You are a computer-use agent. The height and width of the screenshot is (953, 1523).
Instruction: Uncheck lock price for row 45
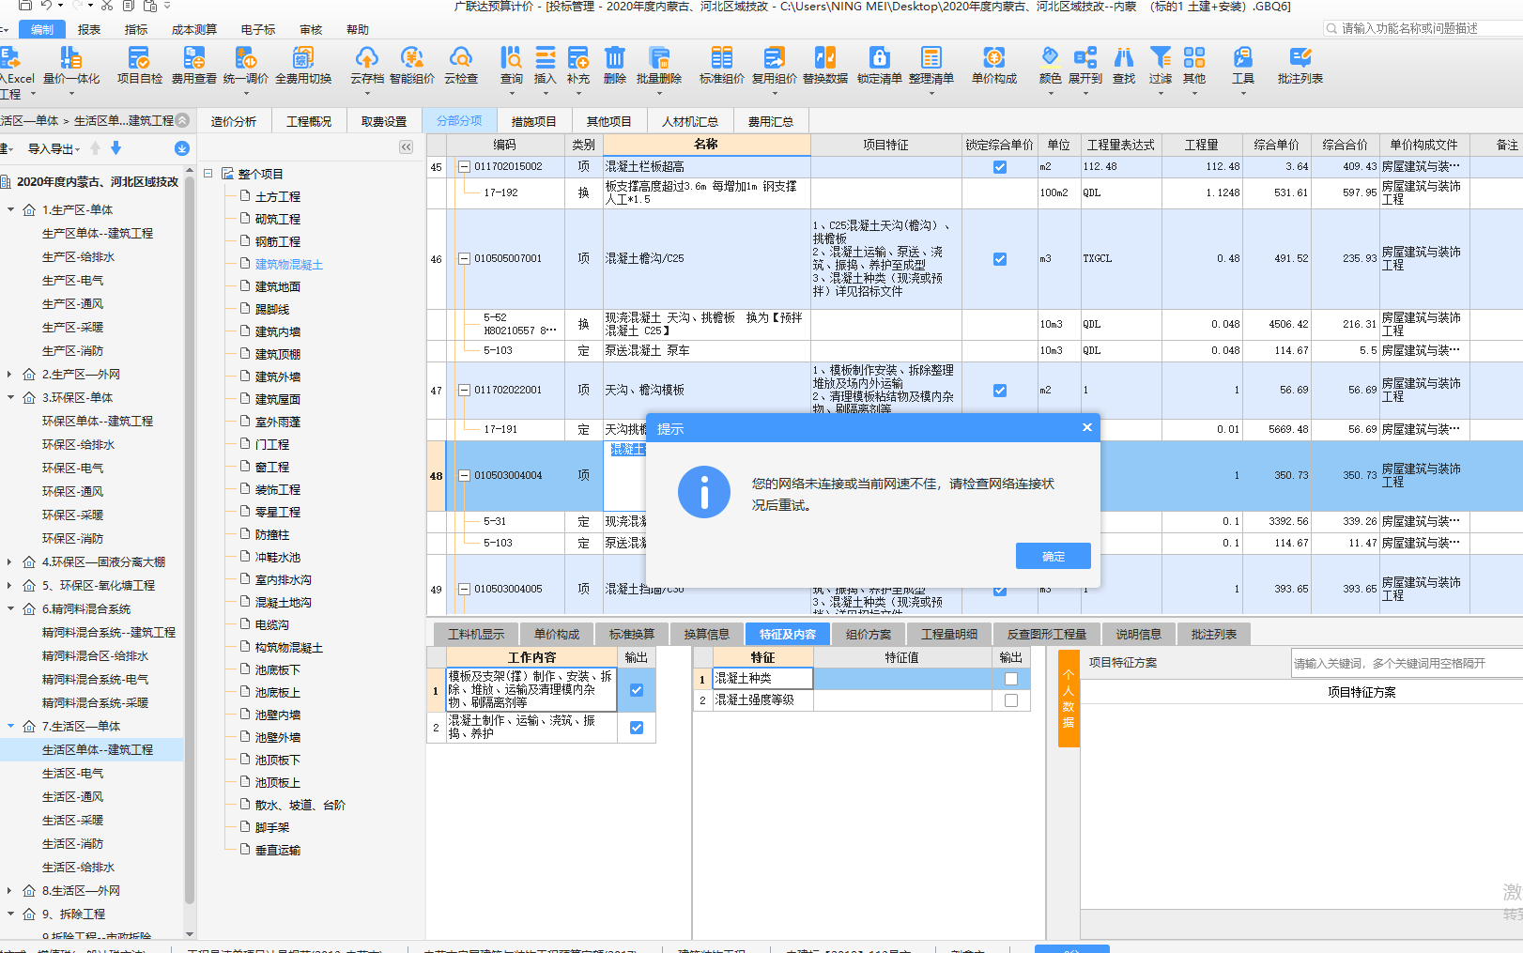pyautogui.click(x=1000, y=167)
